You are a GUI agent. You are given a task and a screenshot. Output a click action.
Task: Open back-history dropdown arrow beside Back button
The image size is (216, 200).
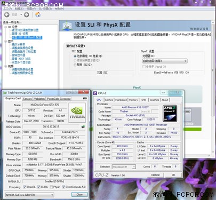pos(21,15)
